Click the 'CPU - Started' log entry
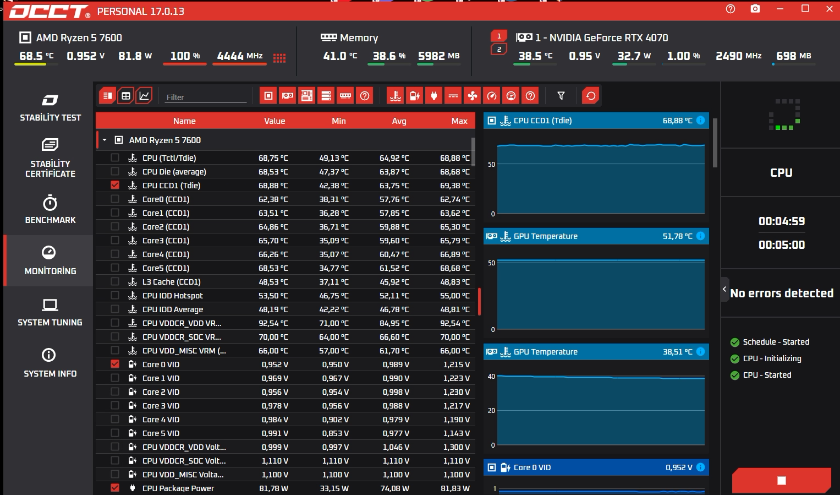840x495 pixels. tap(767, 375)
